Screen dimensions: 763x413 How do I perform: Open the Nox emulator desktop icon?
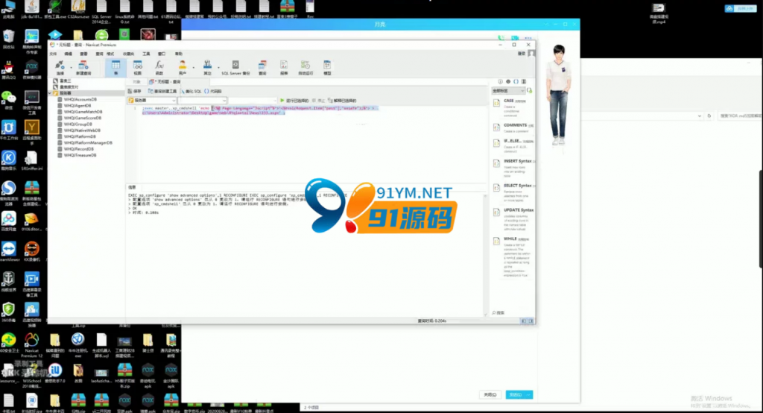tap(31, 69)
